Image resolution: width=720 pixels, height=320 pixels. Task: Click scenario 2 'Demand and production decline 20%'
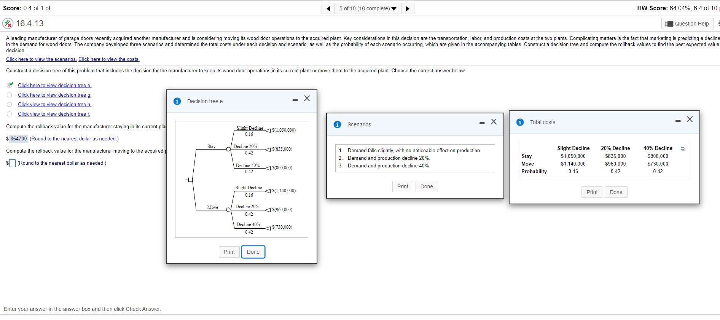[x=389, y=158]
